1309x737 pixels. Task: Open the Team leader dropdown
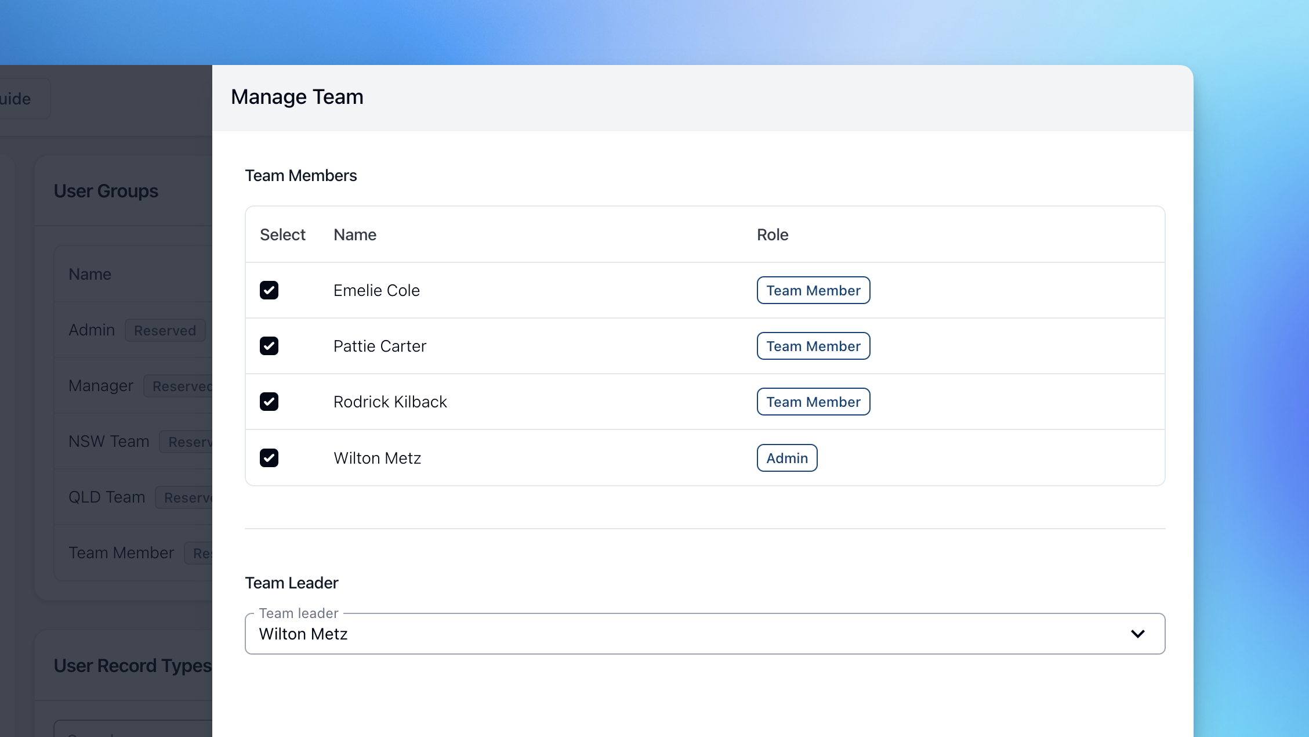coord(704,634)
